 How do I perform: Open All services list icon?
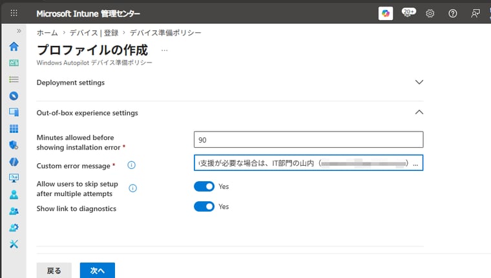point(14,79)
